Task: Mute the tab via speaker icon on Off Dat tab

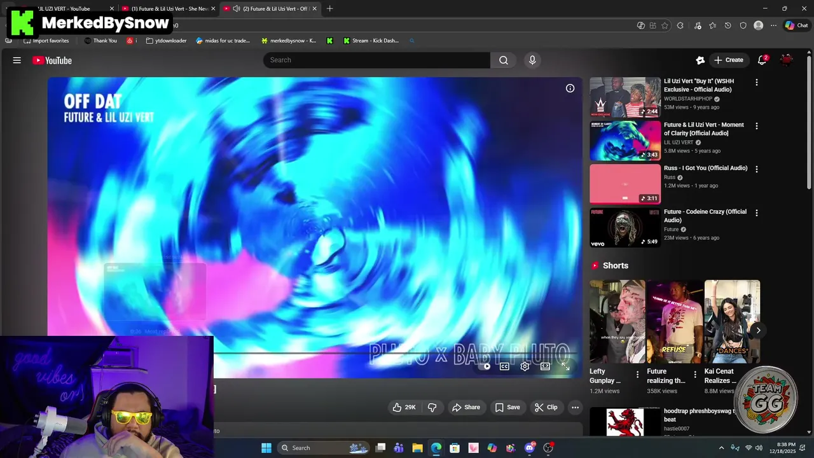Action: pos(237,9)
